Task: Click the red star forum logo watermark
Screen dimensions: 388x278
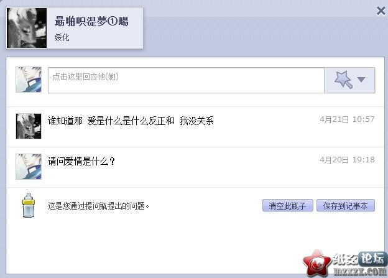Action: point(317,264)
